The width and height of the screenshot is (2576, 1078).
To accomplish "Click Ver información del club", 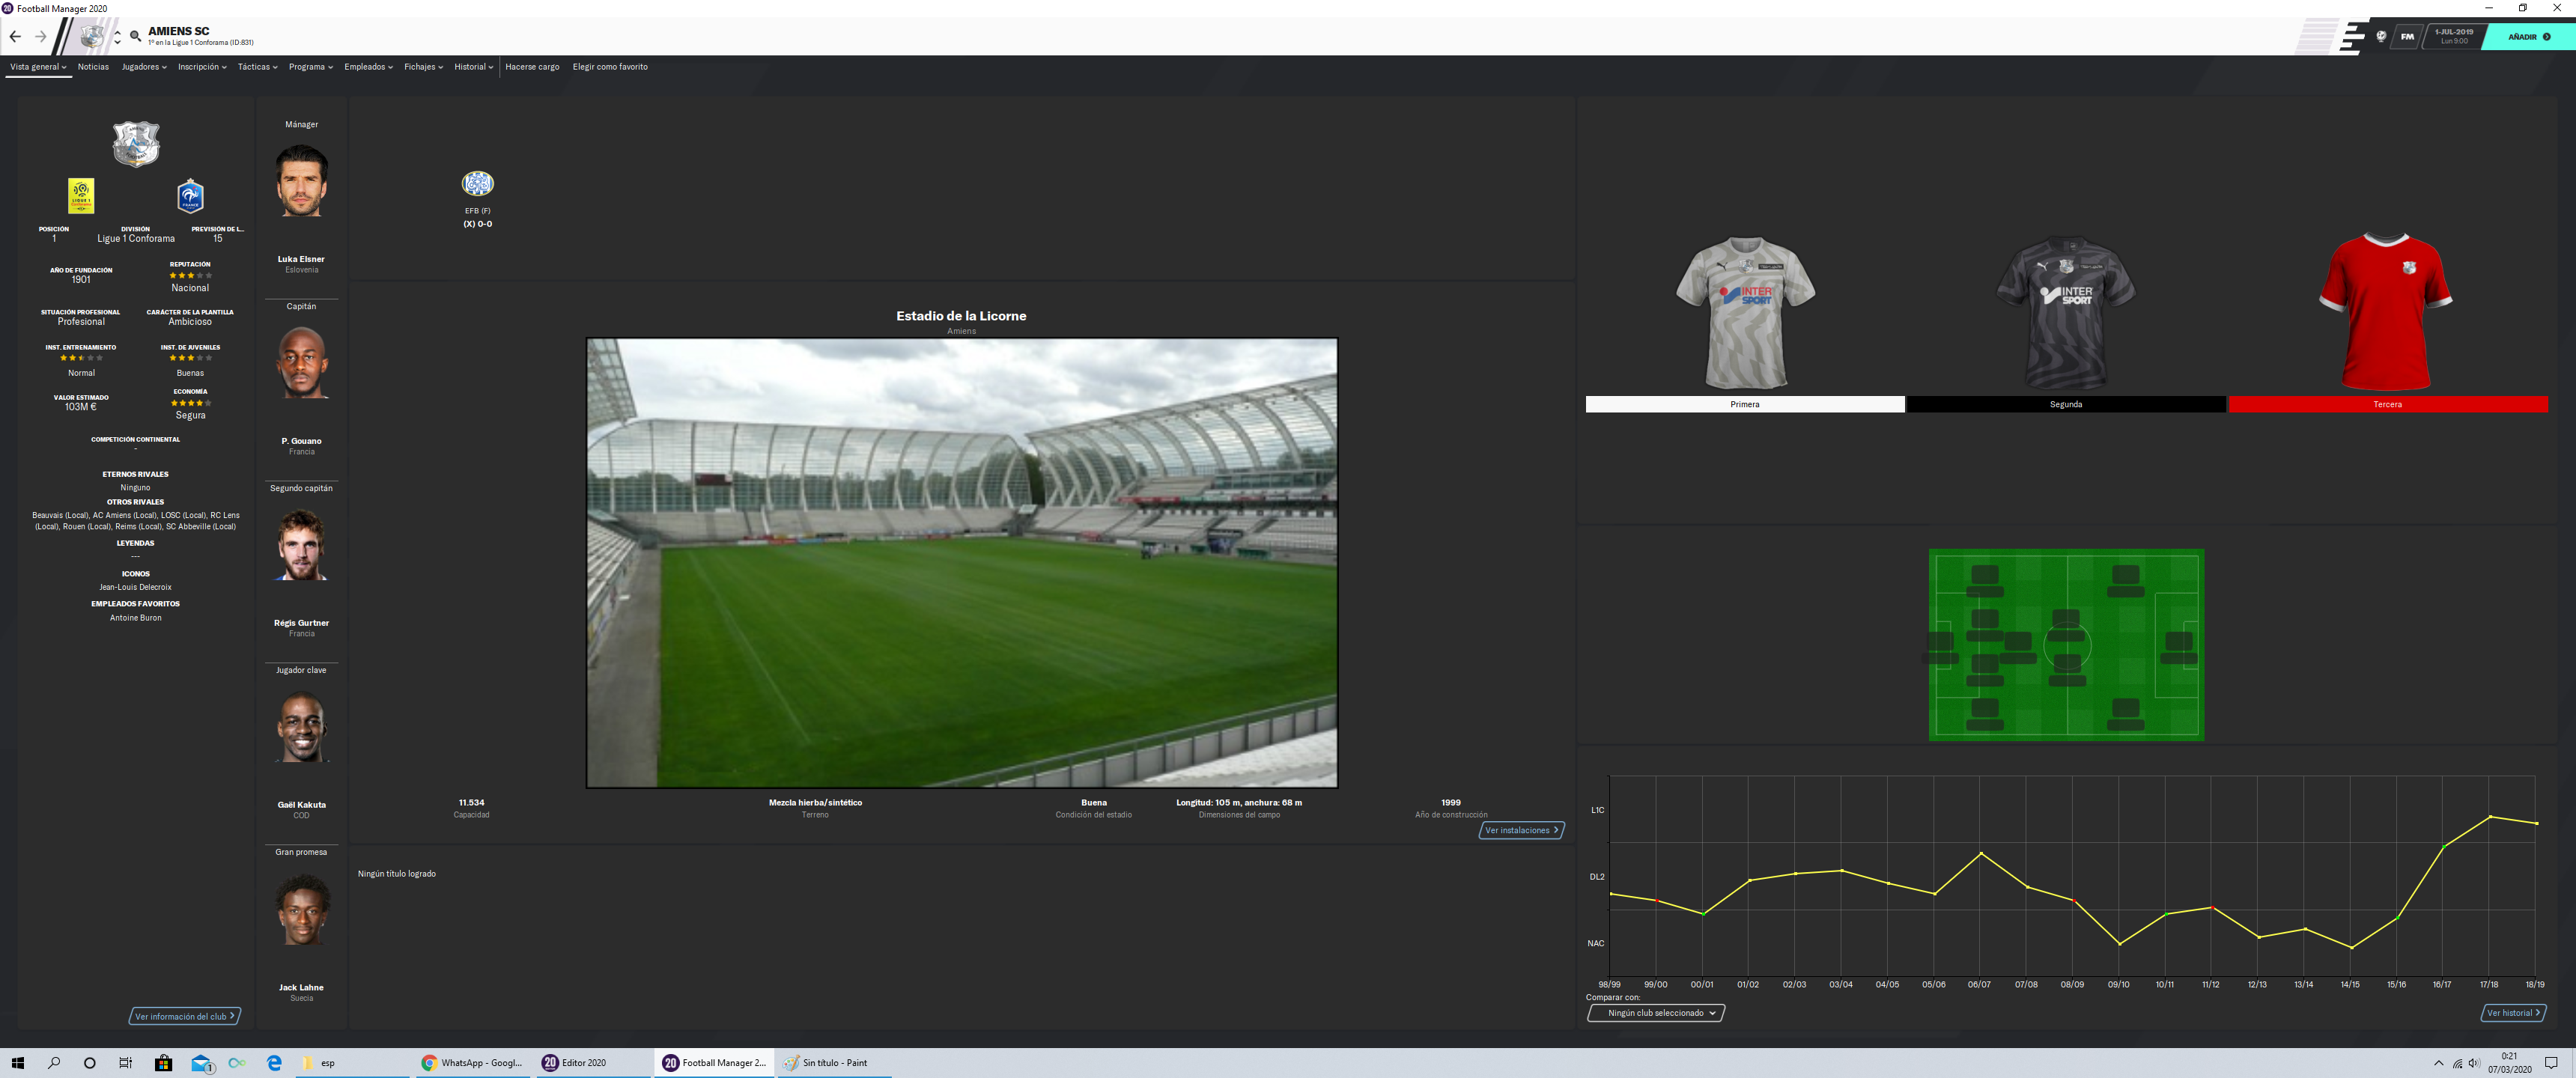I will (x=184, y=1016).
